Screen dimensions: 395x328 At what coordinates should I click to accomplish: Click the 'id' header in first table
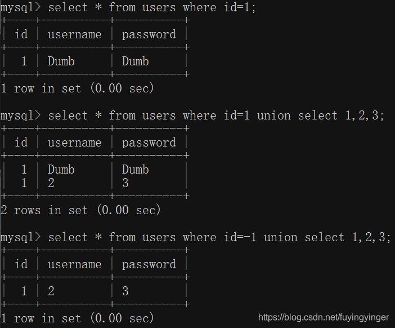coord(21,34)
